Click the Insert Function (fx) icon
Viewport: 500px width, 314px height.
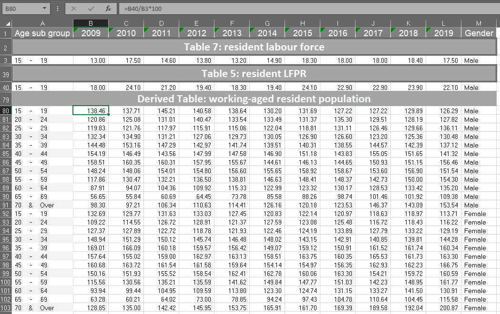tap(108, 9)
